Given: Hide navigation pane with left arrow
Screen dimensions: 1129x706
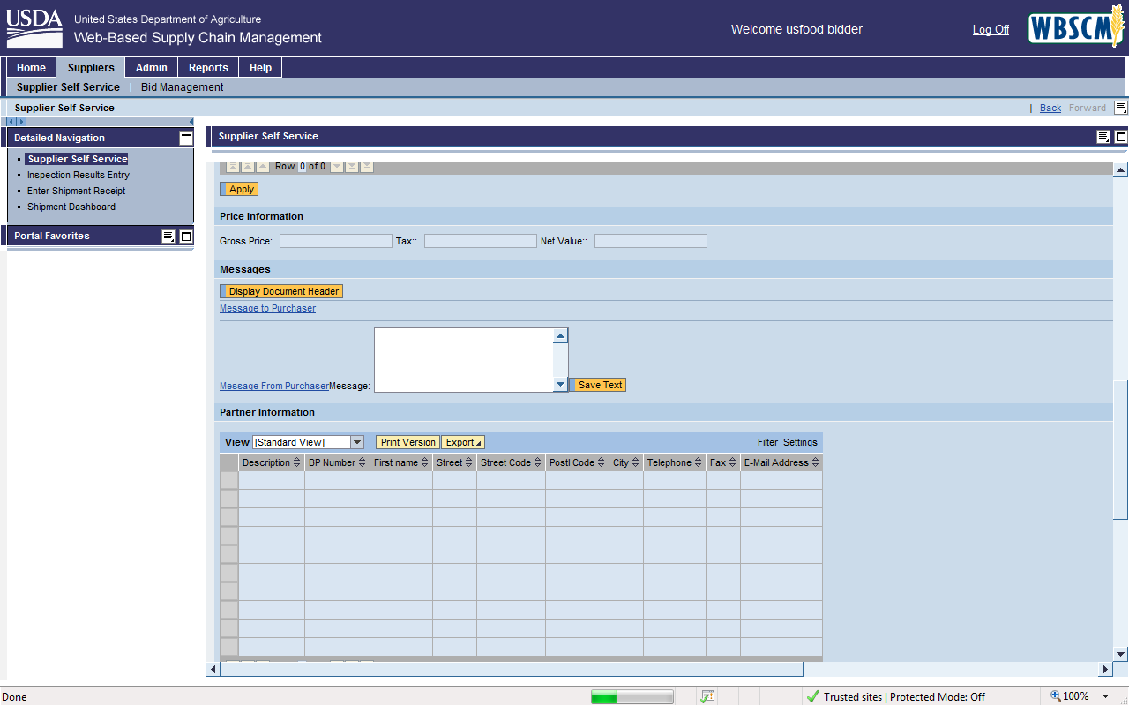Looking at the screenshot, I should [191, 122].
